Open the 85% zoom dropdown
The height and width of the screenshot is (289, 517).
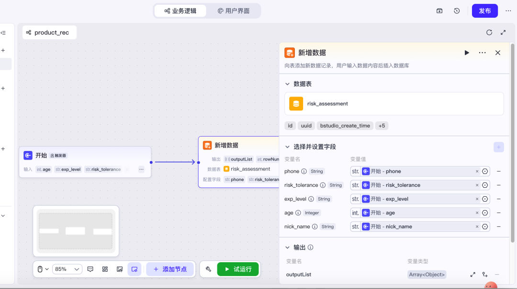point(67,269)
